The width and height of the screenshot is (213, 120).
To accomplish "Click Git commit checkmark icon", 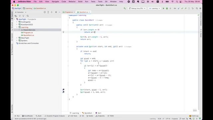I will [x=182, y=8].
